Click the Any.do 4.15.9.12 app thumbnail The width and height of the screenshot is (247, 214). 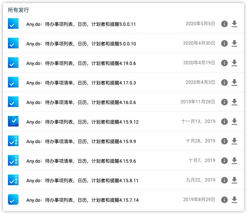13,122
